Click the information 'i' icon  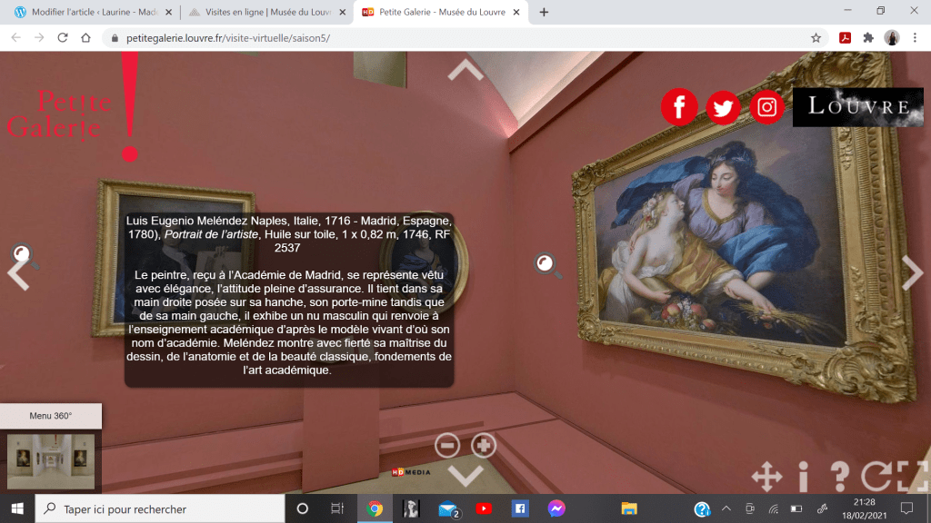[803, 477]
